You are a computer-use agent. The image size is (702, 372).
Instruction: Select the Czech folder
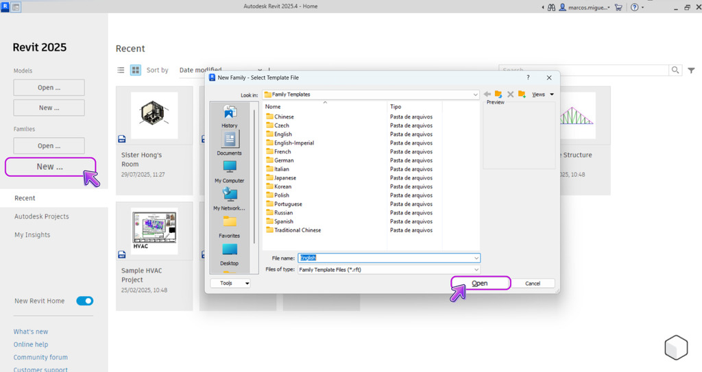tap(278, 125)
